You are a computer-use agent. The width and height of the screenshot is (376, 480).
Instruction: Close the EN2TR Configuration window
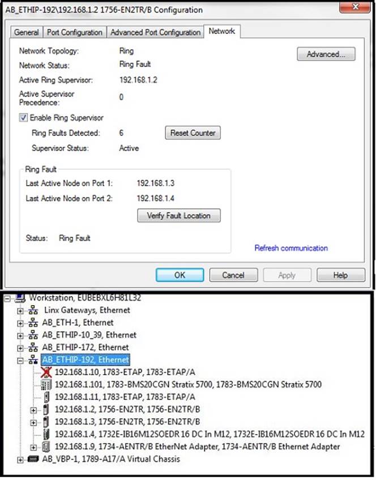355,7
